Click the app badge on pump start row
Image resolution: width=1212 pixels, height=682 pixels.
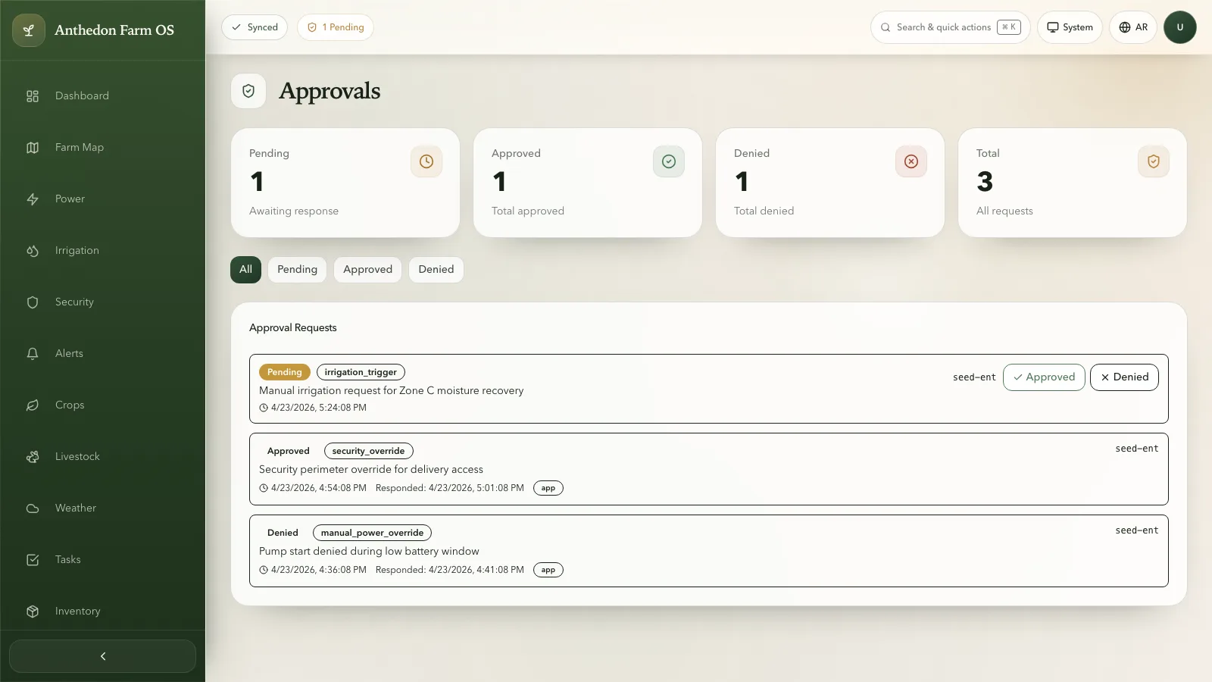pos(548,570)
